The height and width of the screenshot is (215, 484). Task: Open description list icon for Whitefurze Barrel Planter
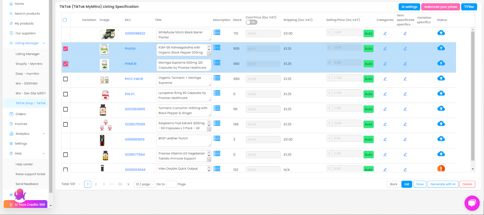point(217,32)
